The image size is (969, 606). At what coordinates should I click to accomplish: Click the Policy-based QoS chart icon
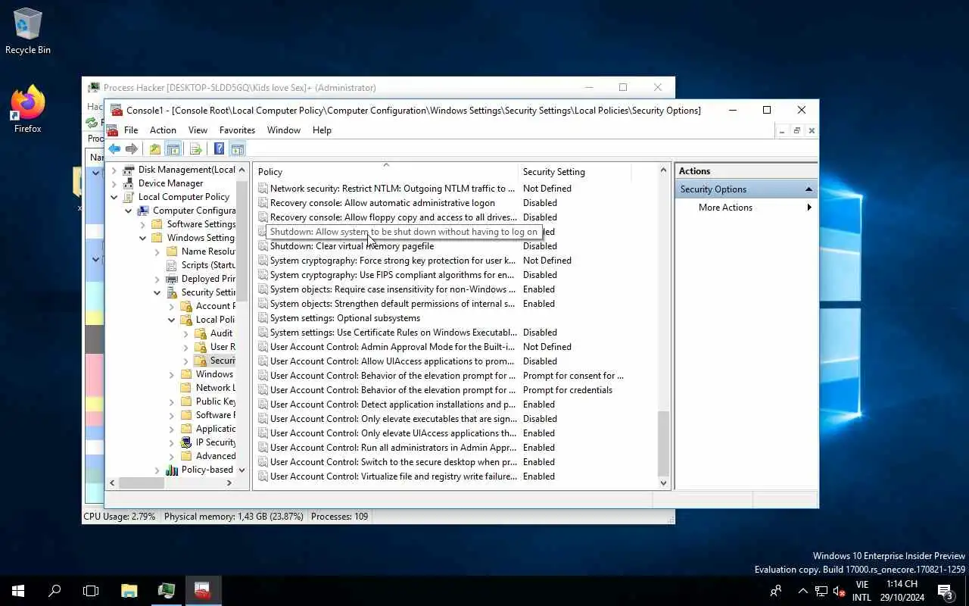pyautogui.click(x=172, y=470)
